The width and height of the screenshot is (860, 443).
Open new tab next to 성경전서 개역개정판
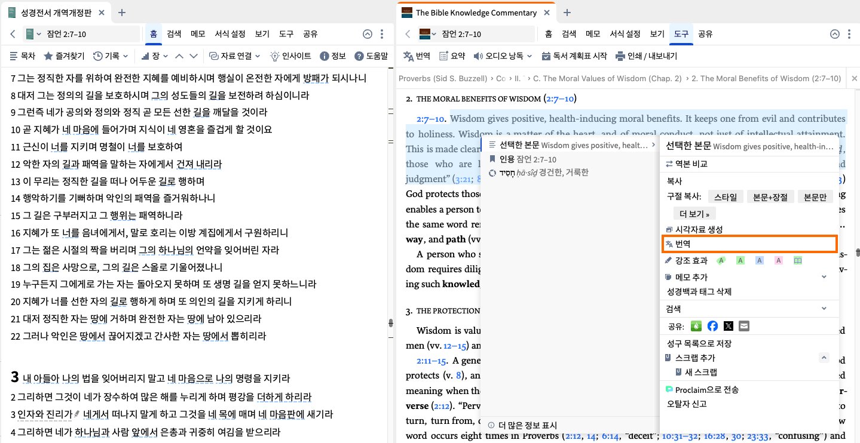pyautogui.click(x=122, y=12)
